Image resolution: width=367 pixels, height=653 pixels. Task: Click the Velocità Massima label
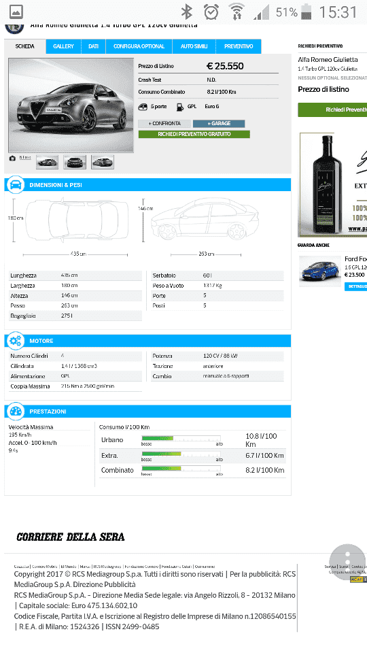31,427
